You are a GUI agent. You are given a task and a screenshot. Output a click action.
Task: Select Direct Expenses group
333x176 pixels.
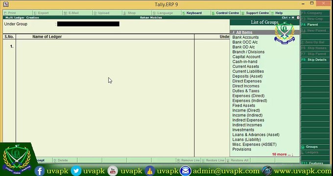pos(247,81)
